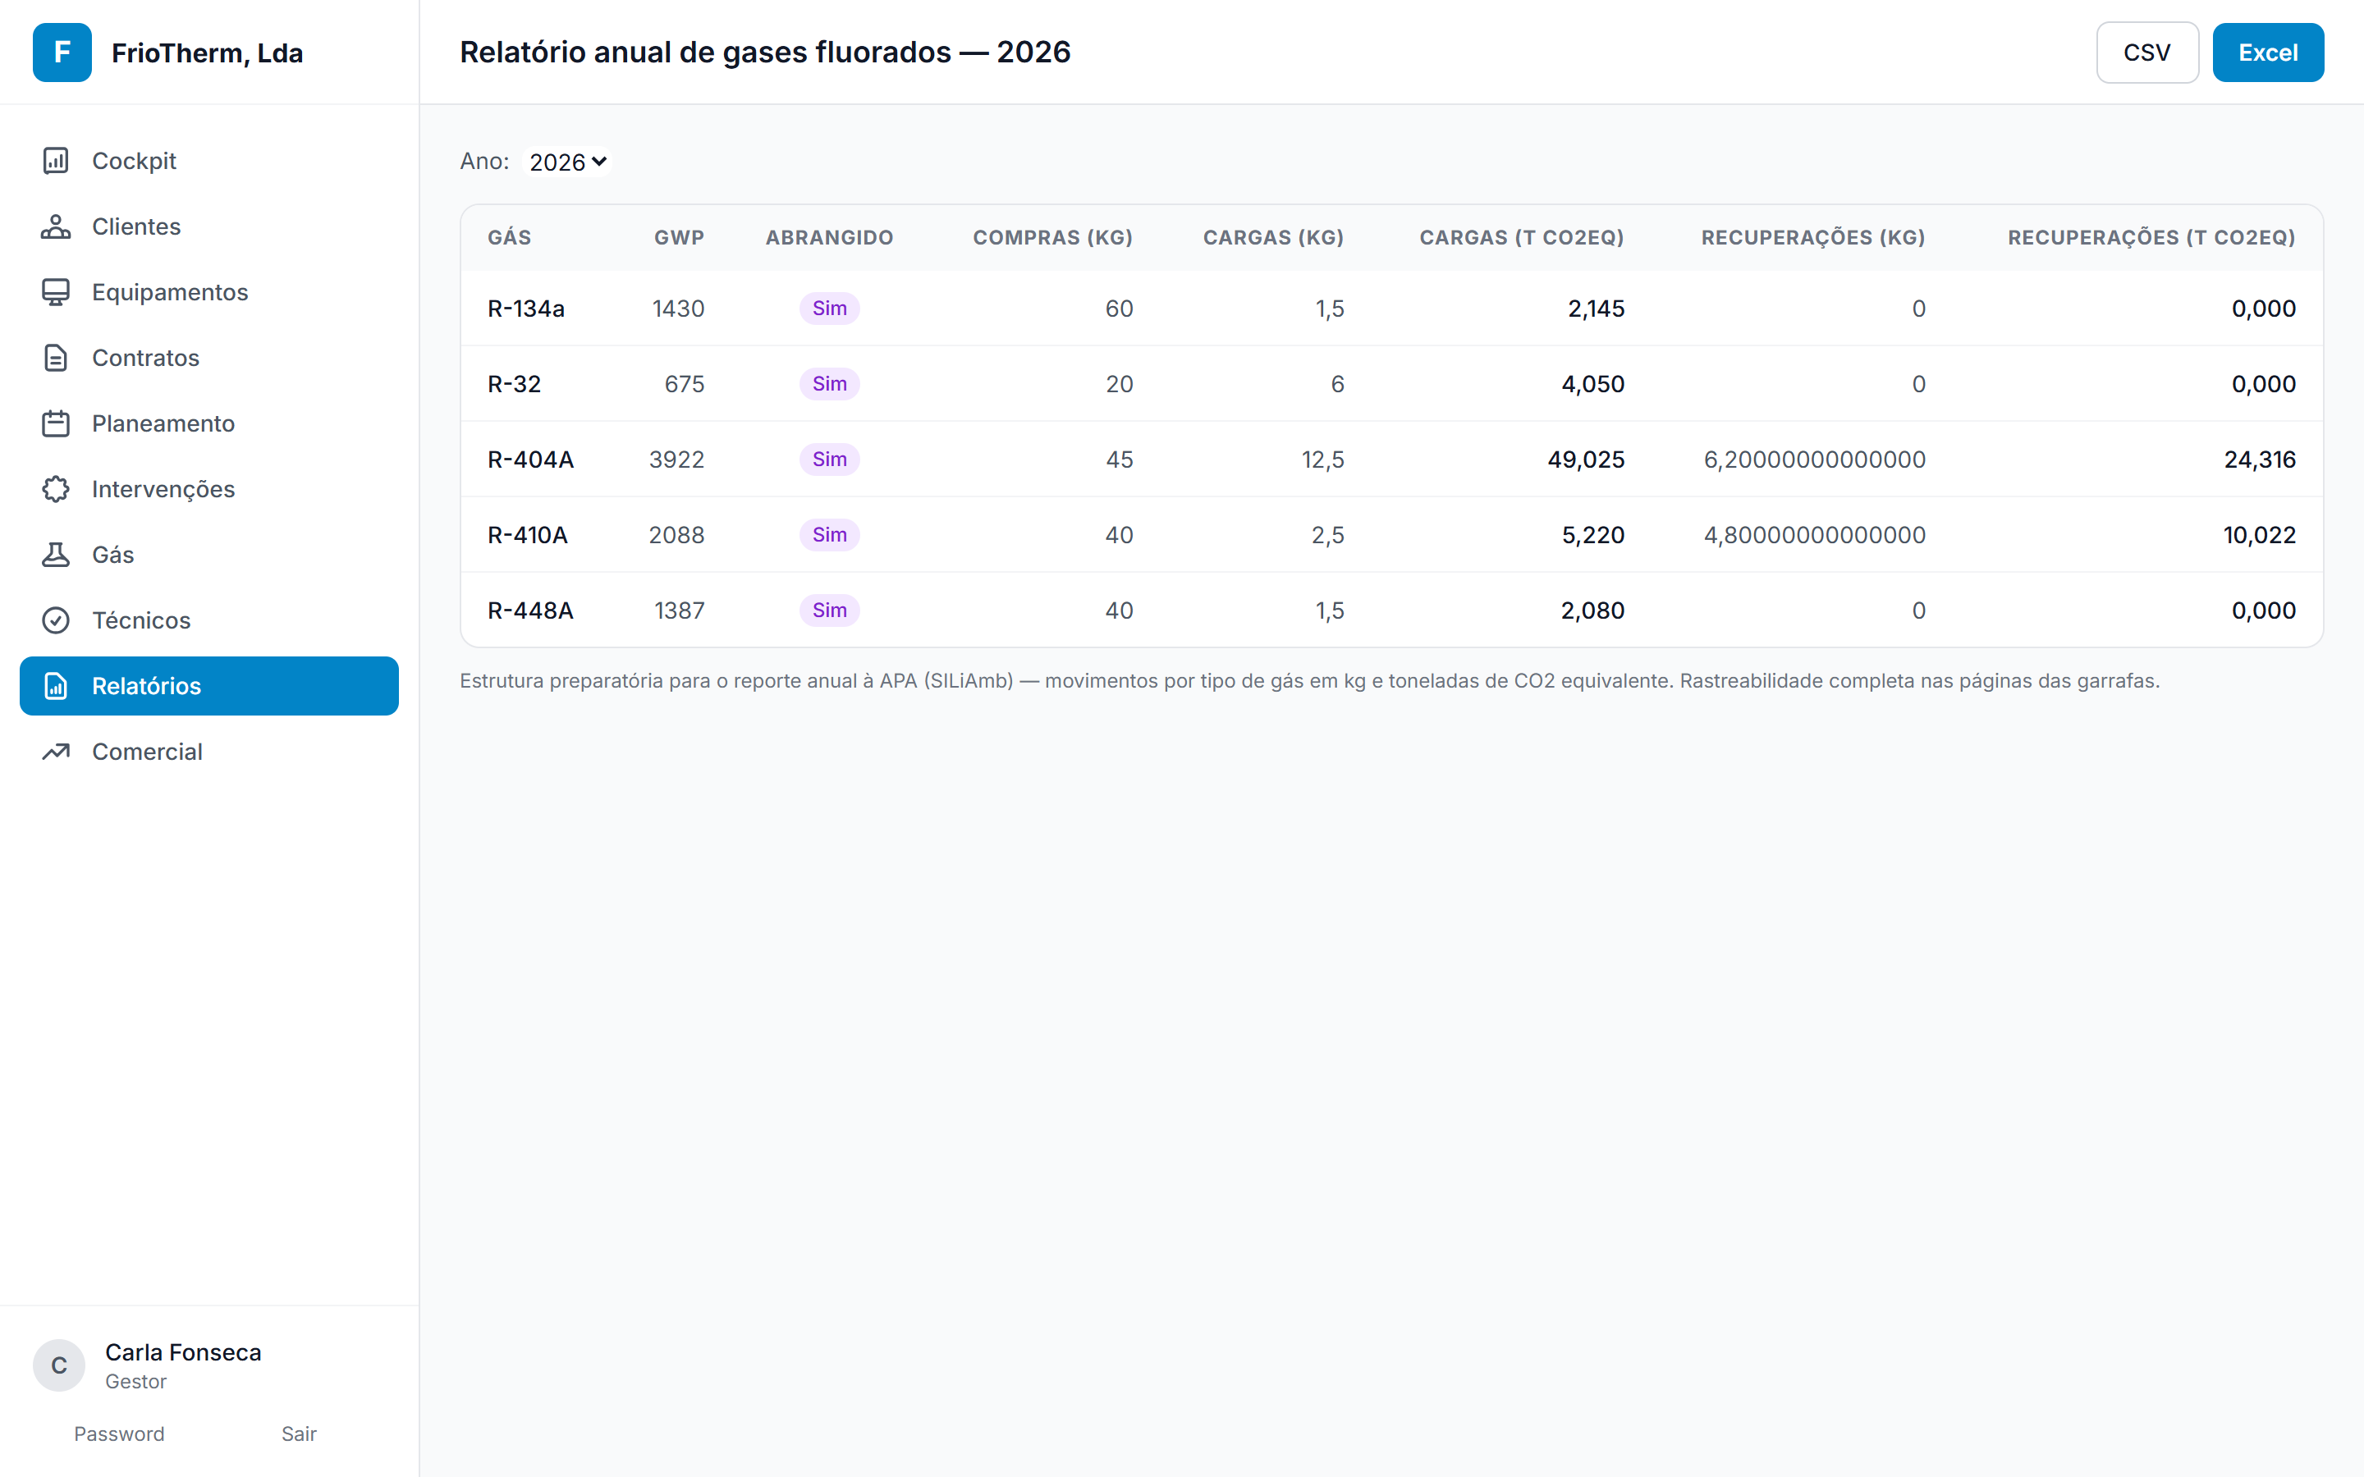Click Sair to log out
The width and height of the screenshot is (2364, 1477).
[x=299, y=1433]
